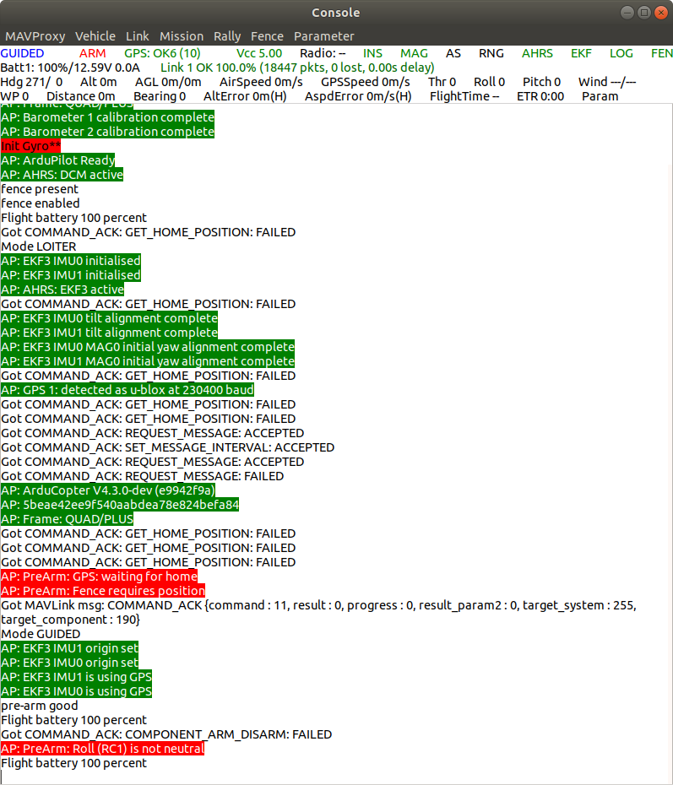Click the Roll 0 readout

click(x=489, y=82)
